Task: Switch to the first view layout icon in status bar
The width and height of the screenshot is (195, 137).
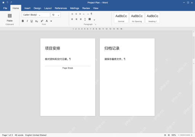Action: 165,135
